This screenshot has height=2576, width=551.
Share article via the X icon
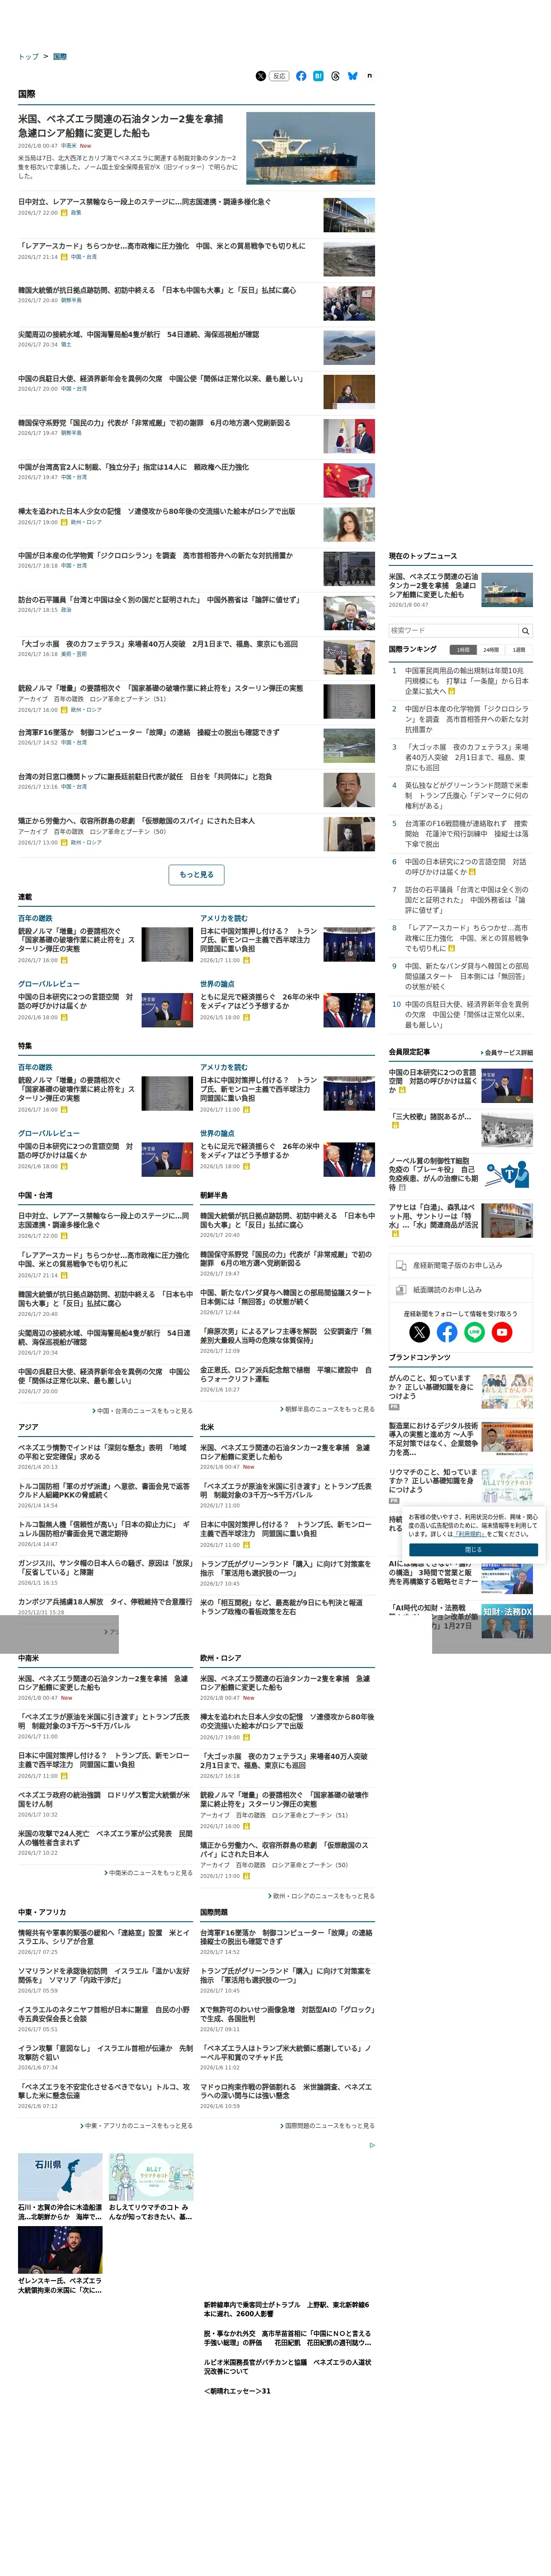[261, 76]
